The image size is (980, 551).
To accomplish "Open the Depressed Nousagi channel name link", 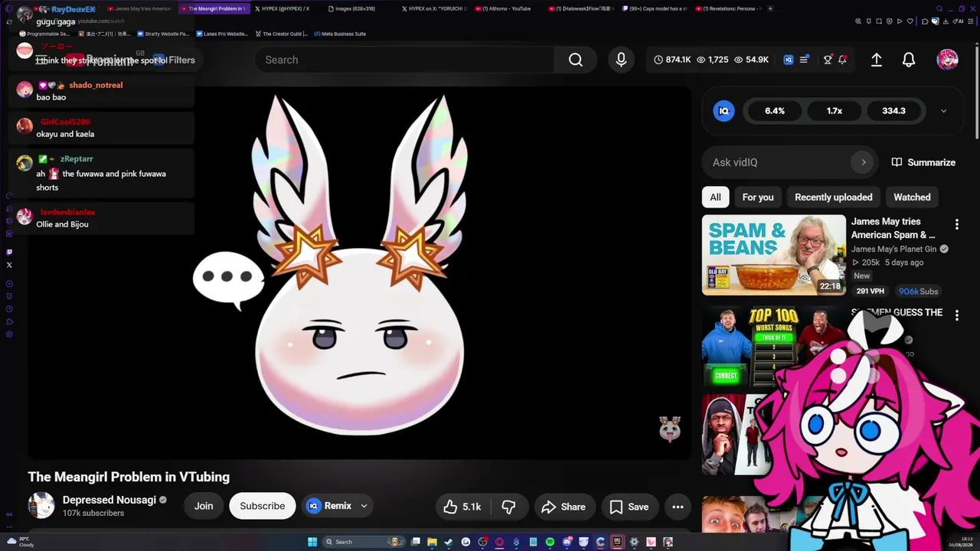I will click(x=109, y=500).
